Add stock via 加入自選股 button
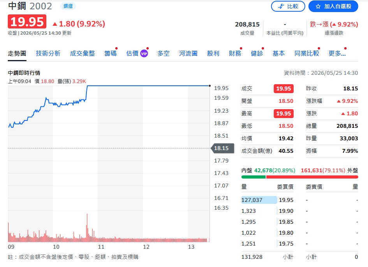This screenshot has height=267, width=368. pyautogui.click(x=333, y=6)
